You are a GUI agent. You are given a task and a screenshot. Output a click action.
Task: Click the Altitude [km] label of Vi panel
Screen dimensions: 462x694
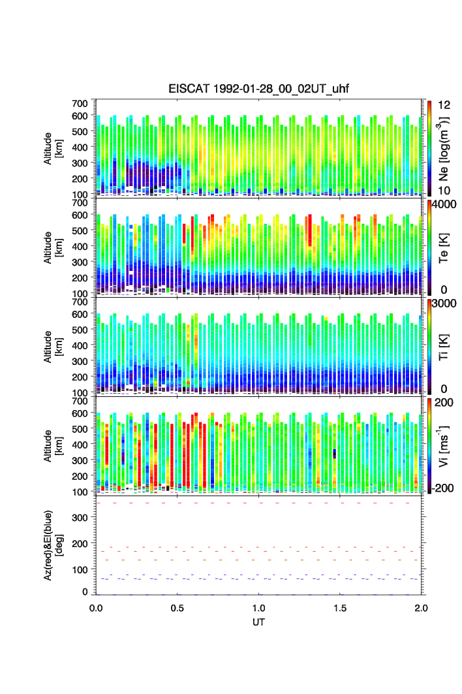click(53, 446)
